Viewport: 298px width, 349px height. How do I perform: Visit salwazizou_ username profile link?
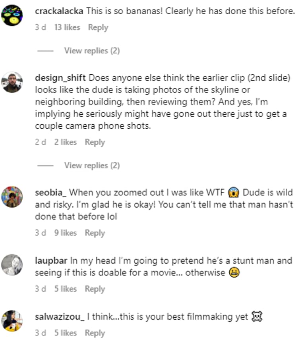click(60, 316)
